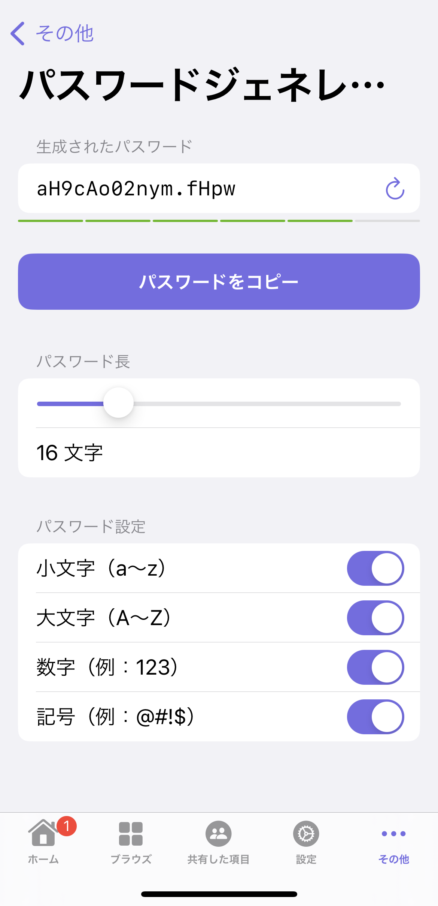Tap the 16 文字 length label

pos(70,453)
